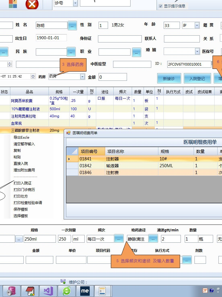
Task: Select the 01842 输液器 row
Action: click(144, 165)
